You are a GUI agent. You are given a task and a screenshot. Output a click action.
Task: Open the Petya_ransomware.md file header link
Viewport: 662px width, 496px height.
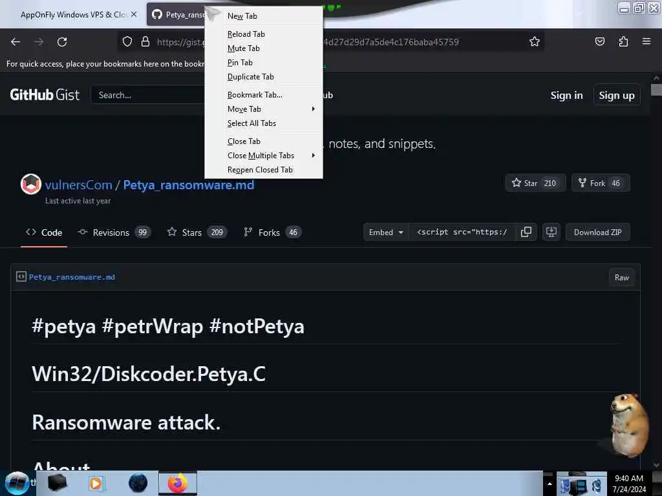(72, 277)
